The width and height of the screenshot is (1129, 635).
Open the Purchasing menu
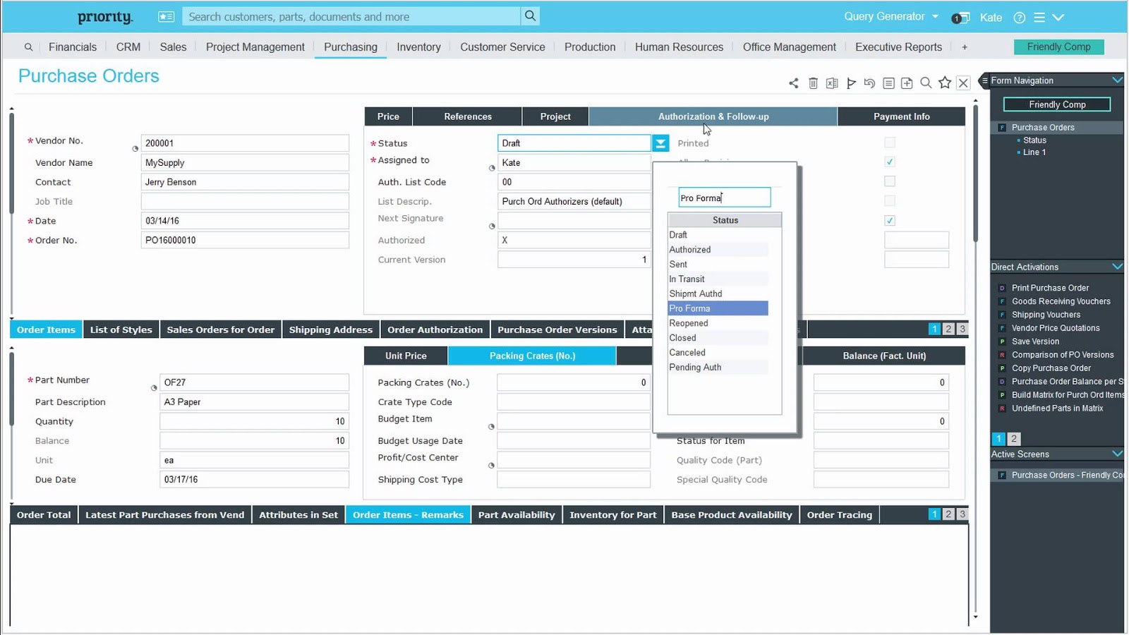(x=351, y=47)
